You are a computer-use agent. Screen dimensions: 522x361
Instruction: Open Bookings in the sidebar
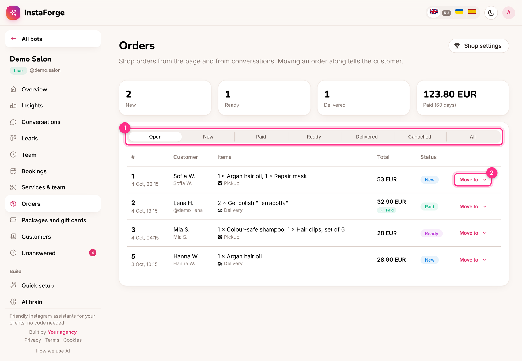click(x=53, y=171)
